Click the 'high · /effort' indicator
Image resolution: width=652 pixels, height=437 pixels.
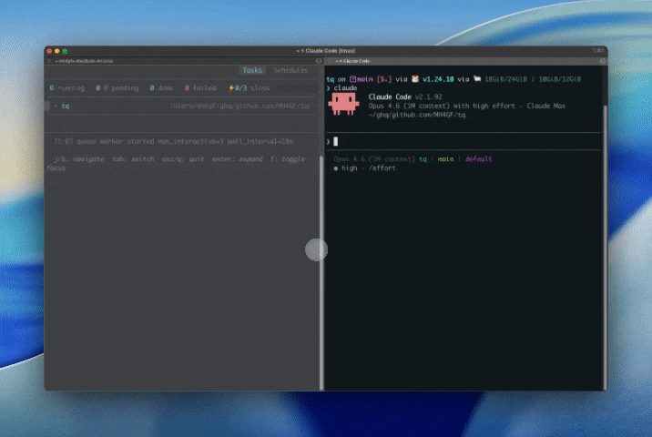coord(364,168)
